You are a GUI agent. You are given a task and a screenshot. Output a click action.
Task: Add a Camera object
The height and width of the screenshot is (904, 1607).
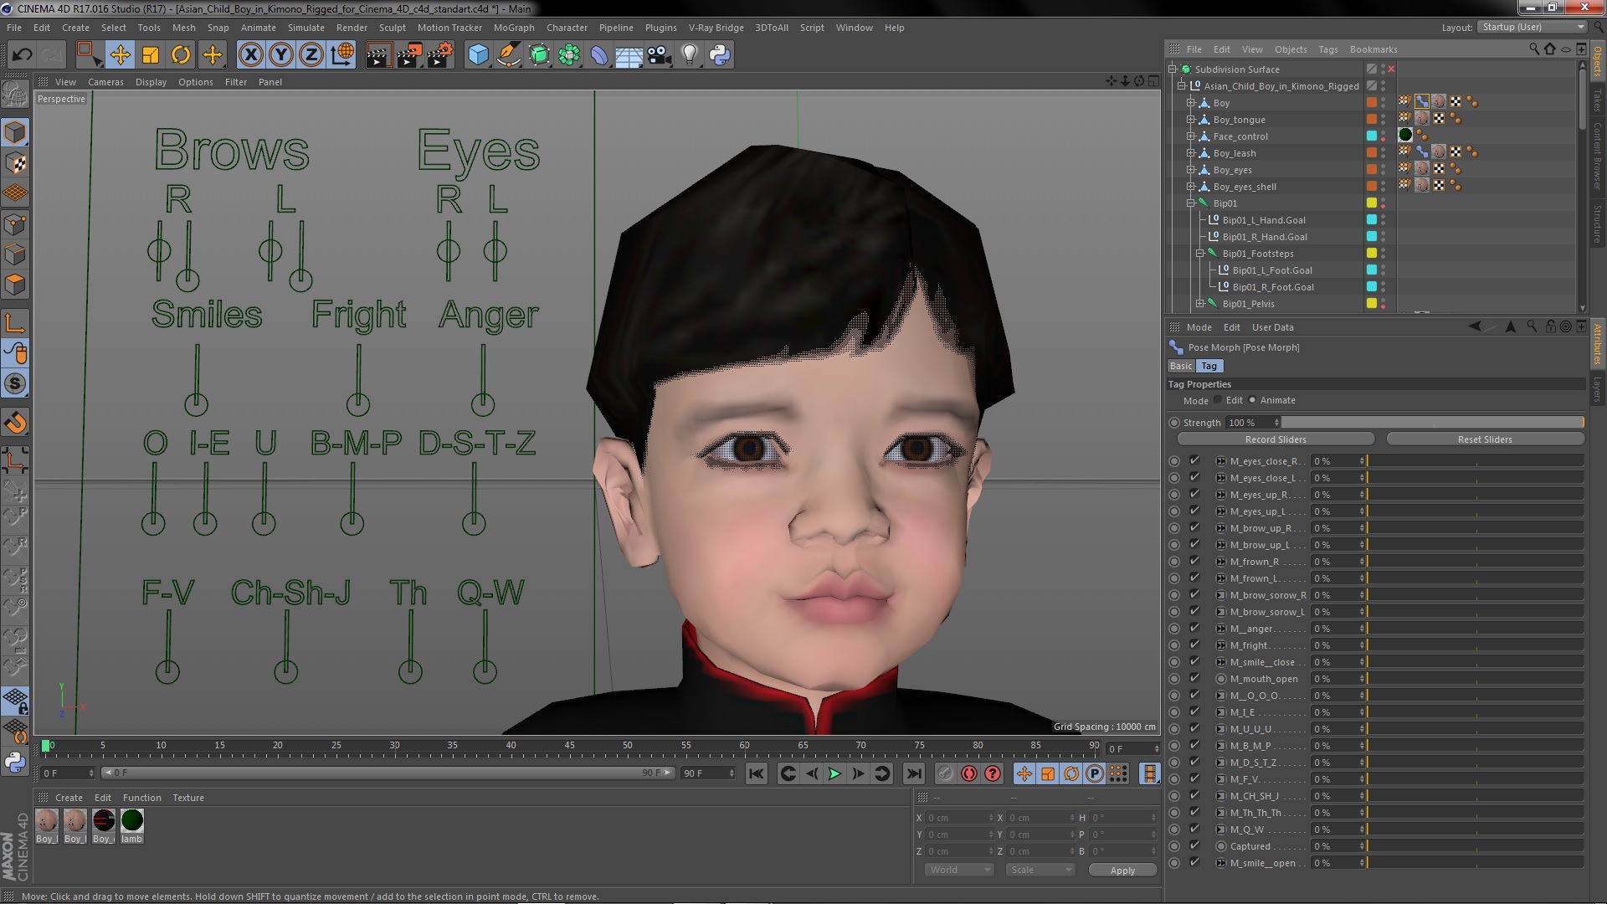659,55
